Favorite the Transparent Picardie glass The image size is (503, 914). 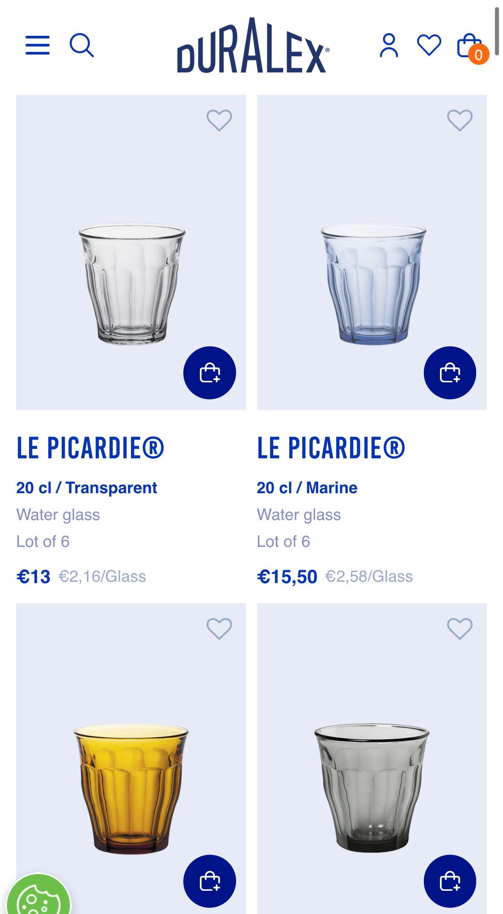219,120
